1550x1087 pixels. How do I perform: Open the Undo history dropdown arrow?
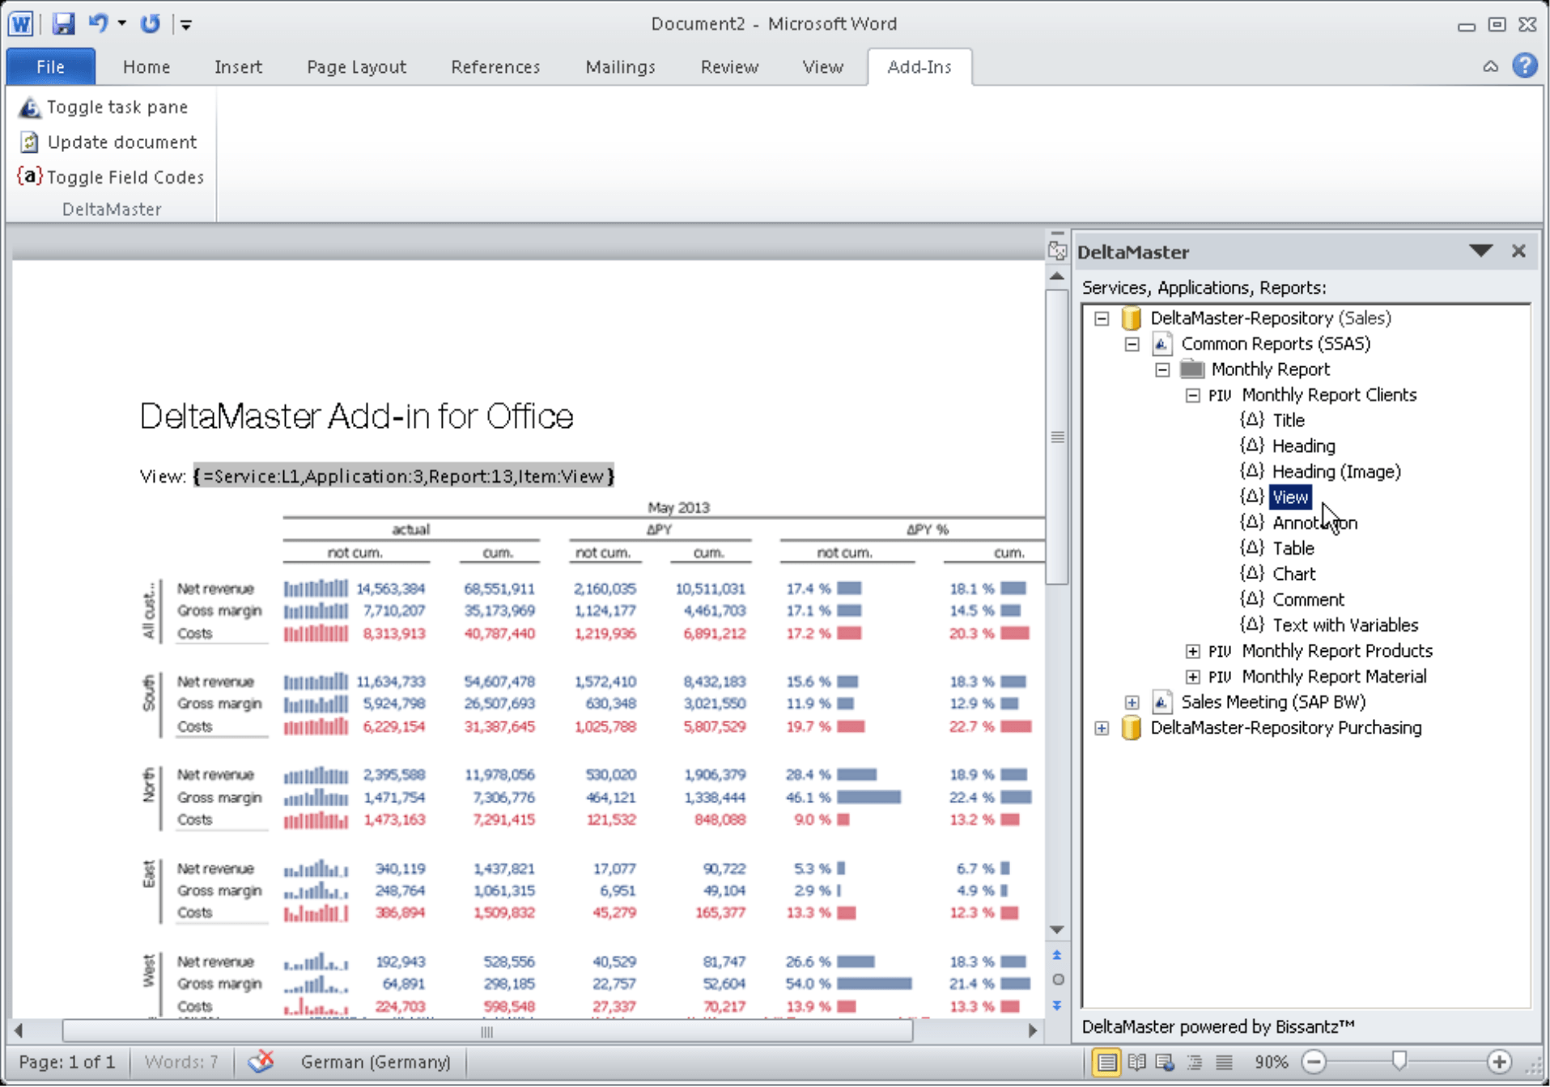[122, 23]
